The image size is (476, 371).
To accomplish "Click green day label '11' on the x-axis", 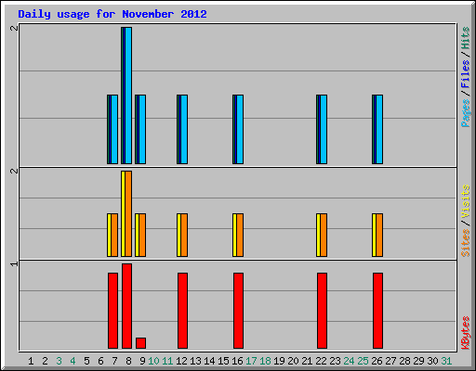I will coord(167,361).
